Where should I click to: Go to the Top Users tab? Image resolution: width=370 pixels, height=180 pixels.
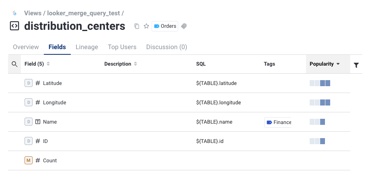click(122, 47)
